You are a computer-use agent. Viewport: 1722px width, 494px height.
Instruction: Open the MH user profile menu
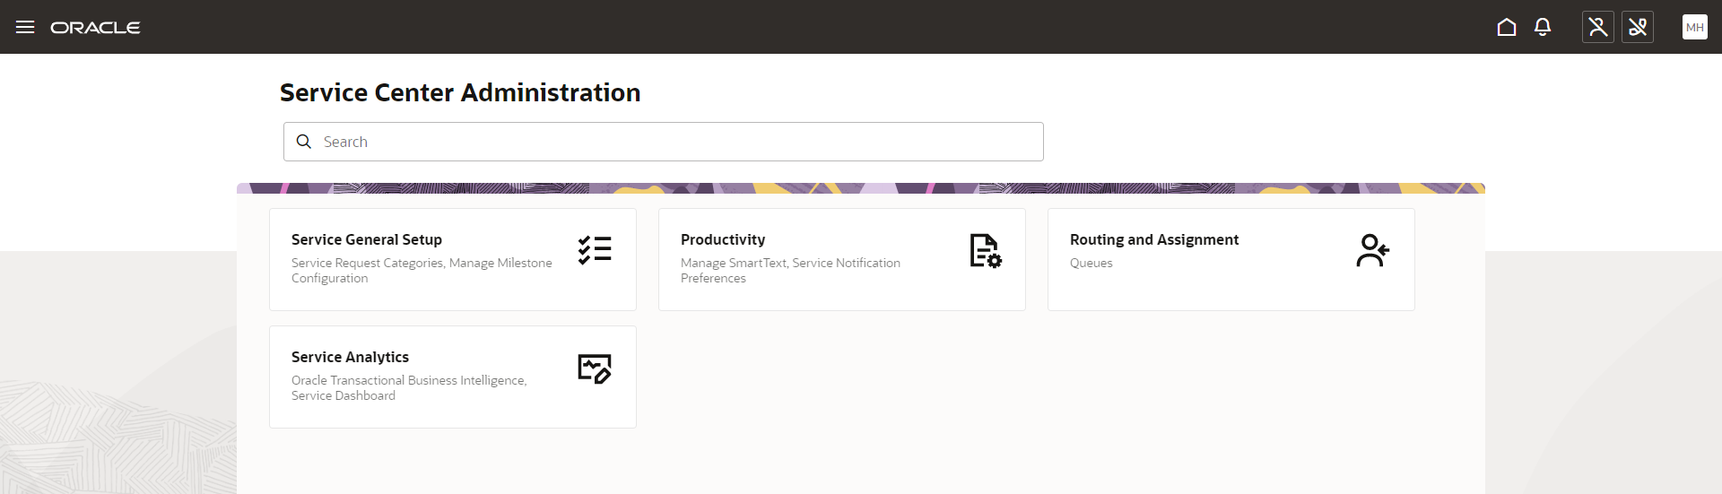(1695, 27)
